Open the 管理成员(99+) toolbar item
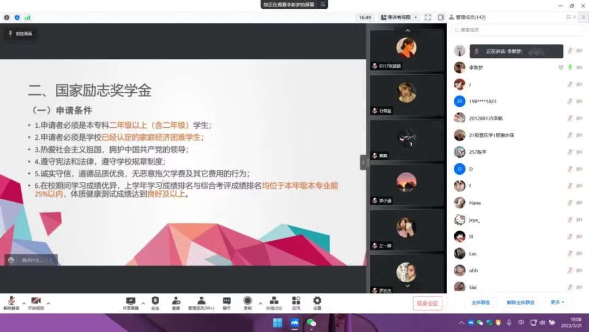Viewport: 589px width, 332px height. point(201,302)
